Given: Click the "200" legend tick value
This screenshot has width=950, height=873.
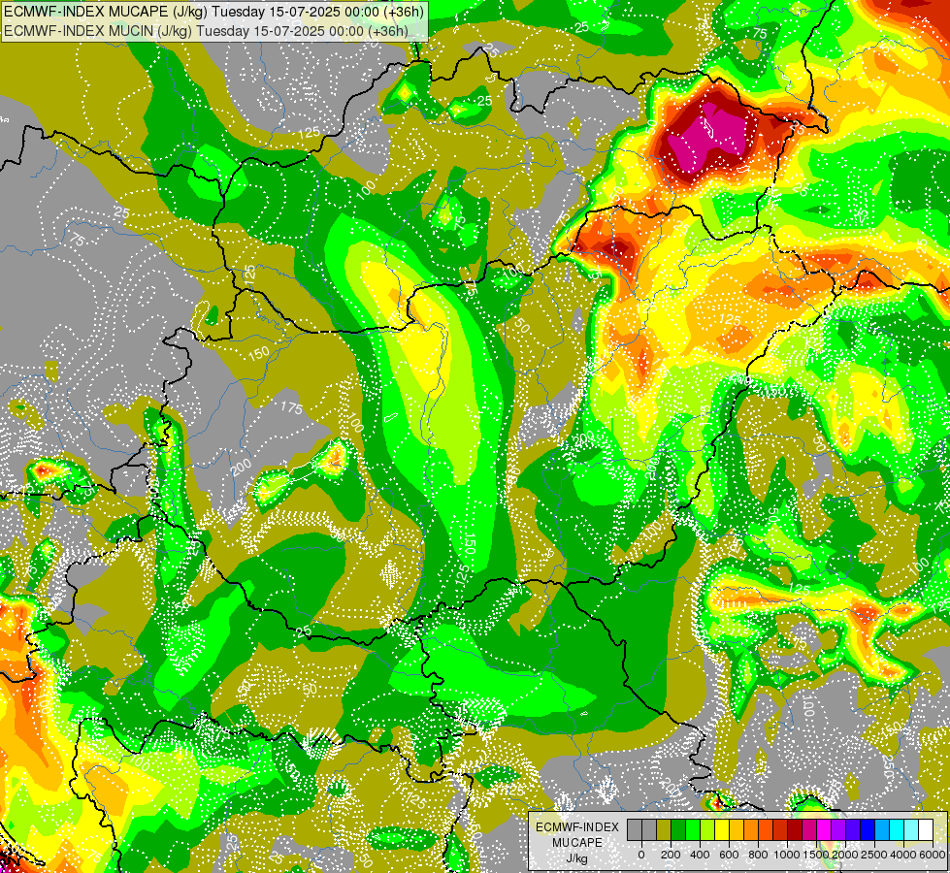Looking at the screenshot, I should pos(671,855).
